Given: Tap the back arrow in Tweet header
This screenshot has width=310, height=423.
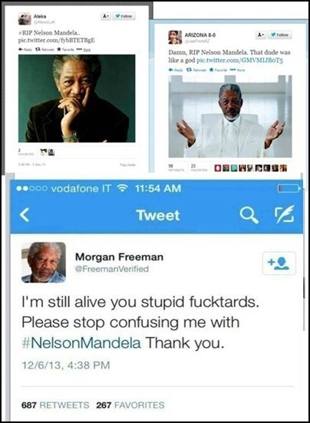Looking at the screenshot, I should (25, 216).
